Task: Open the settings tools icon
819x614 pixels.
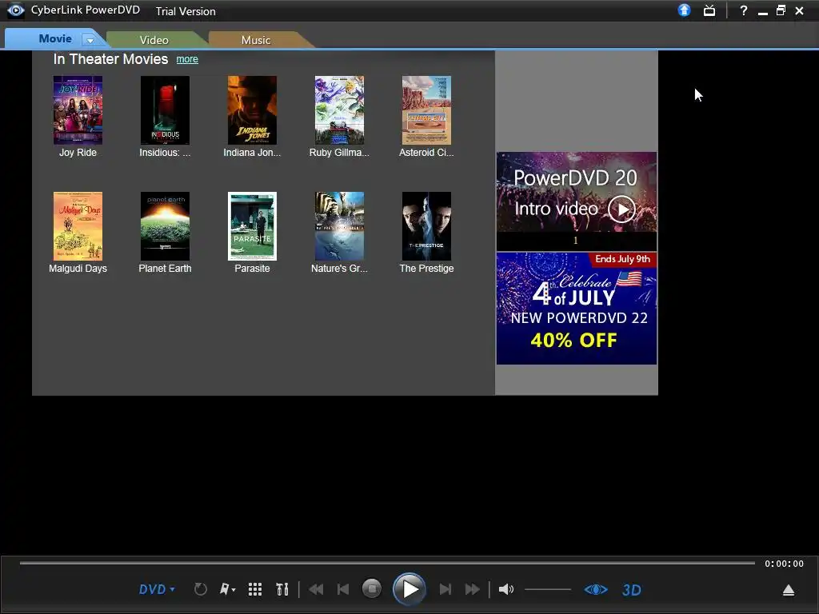Action: click(282, 589)
